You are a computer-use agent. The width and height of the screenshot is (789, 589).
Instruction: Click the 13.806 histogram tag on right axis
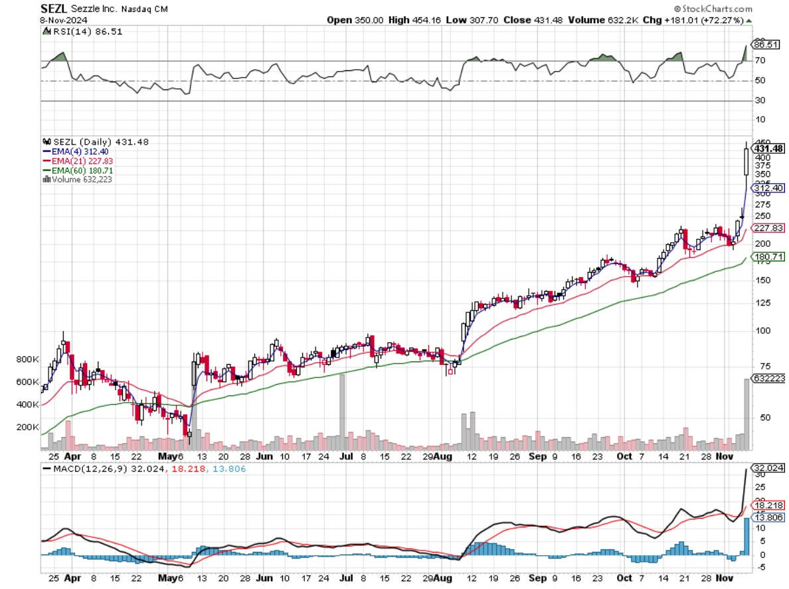(768, 517)
